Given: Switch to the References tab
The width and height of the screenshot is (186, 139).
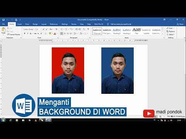Looking at the screenshot, I should [54, 24].
